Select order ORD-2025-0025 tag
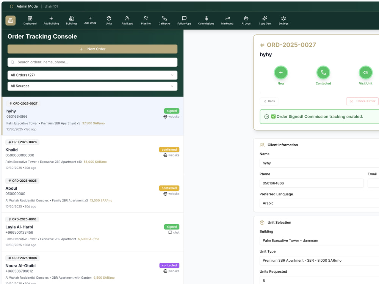Image resolution: width=379 pixels, height=284 pixels. point(22,181)
